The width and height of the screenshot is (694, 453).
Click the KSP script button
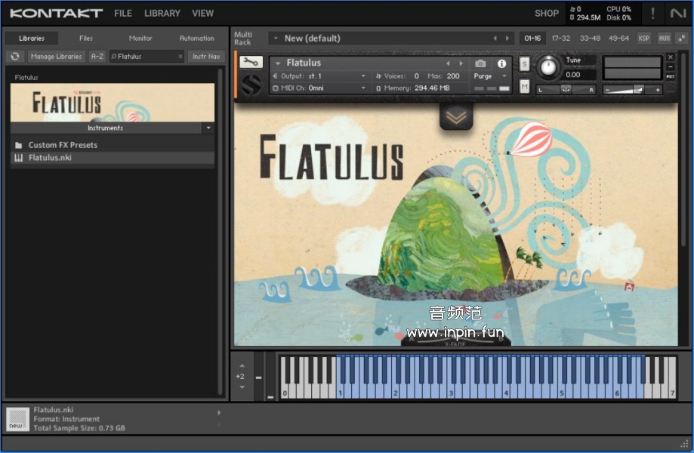pyautogui.click(x=644, y=39)
